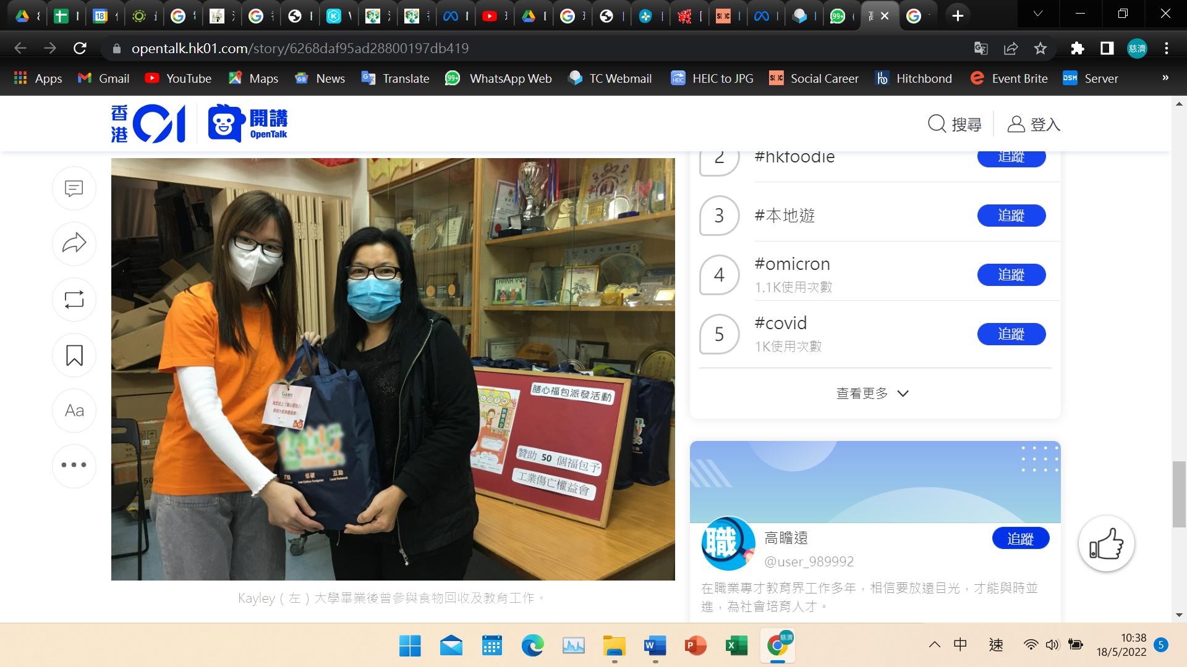
Task: Open Excel from the taskbar
Action: click(x=736, y=646)
